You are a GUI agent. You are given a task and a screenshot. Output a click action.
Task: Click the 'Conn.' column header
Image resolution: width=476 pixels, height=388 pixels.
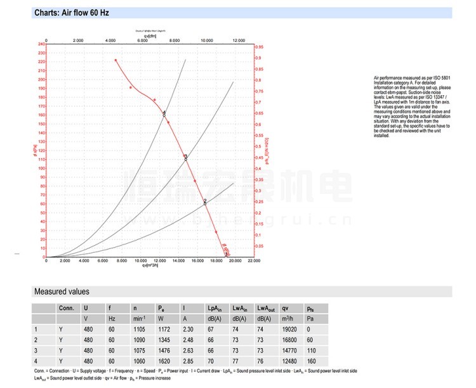[66, 307]
